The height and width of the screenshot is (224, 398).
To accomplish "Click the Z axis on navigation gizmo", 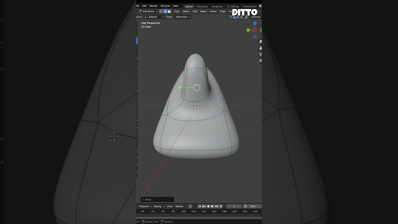I will point(255,23).
